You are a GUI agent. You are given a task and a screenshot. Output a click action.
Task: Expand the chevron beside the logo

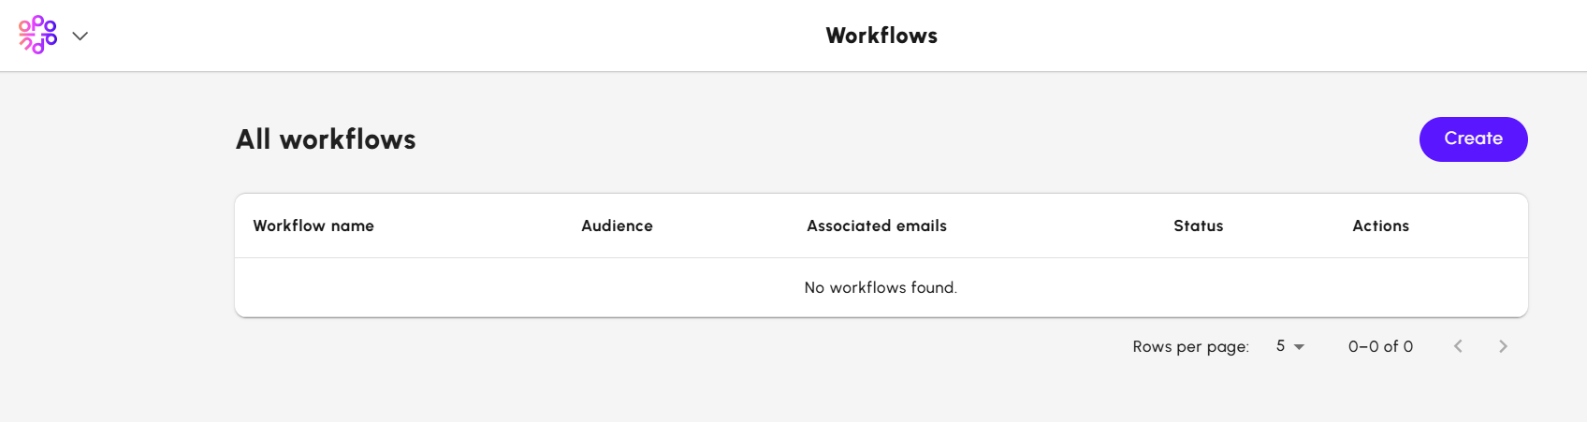[x=80, y=36]
